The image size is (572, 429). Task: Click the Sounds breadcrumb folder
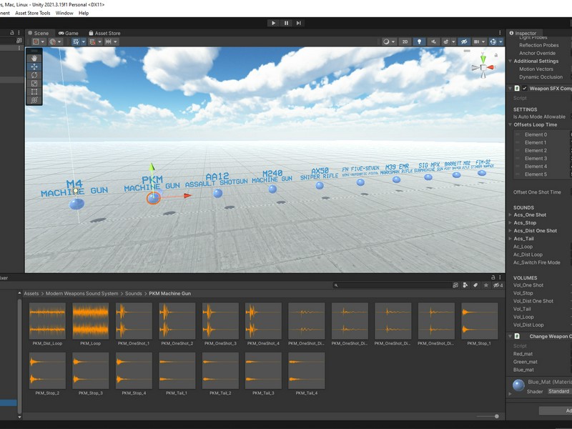pyautogui.click(x=134, y=293)
